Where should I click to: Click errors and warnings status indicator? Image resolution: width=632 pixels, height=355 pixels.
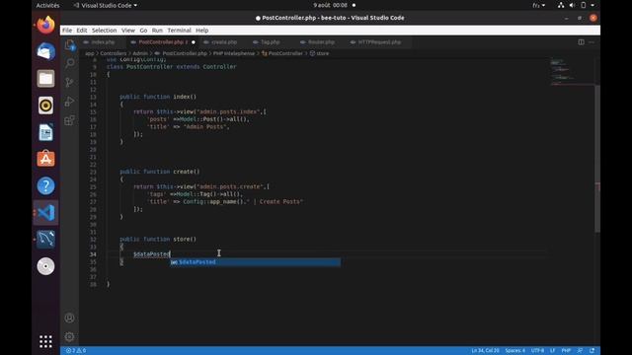coord(76,351)
